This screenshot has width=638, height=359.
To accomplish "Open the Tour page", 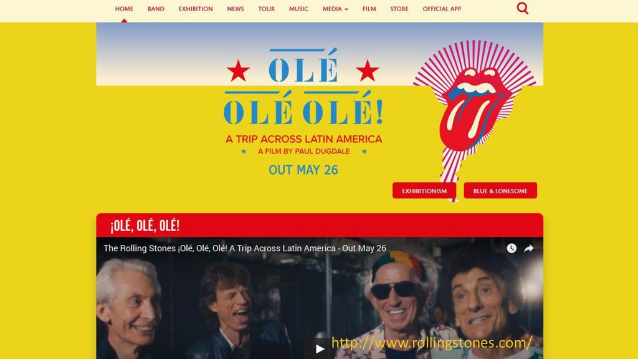I will [x=267, y=9].
